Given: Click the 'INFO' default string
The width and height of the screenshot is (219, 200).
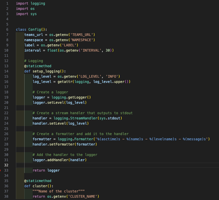Looking at the screenshot, I should pyautogui.click(x=112, y=77).
